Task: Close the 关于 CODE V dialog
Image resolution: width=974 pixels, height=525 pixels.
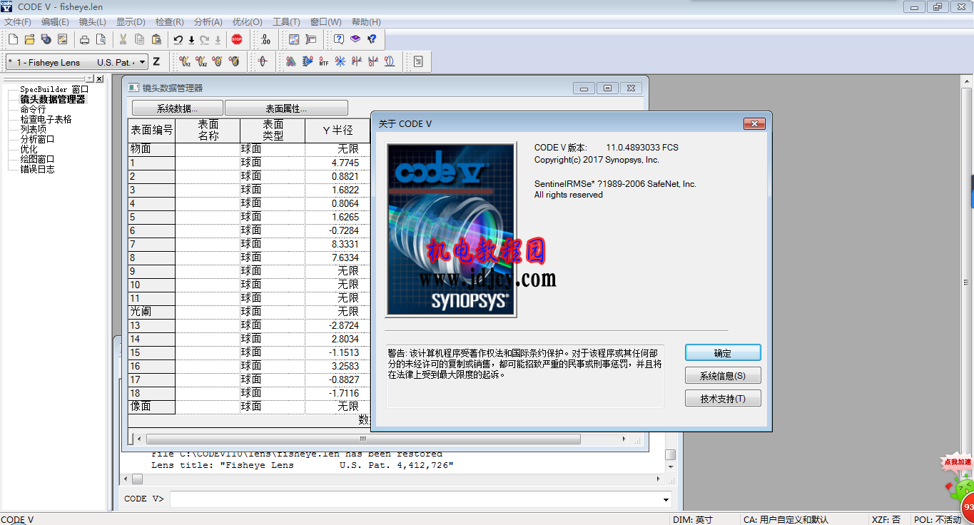Action: (x=754, y=124)
